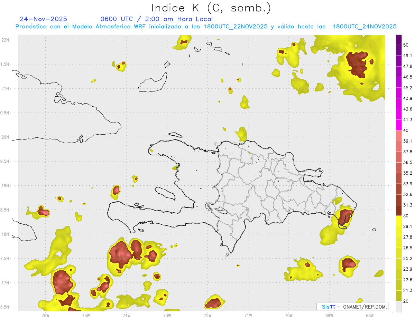Click the colorbar value '33.9'
415x320 pixels.
click(408, 184)
